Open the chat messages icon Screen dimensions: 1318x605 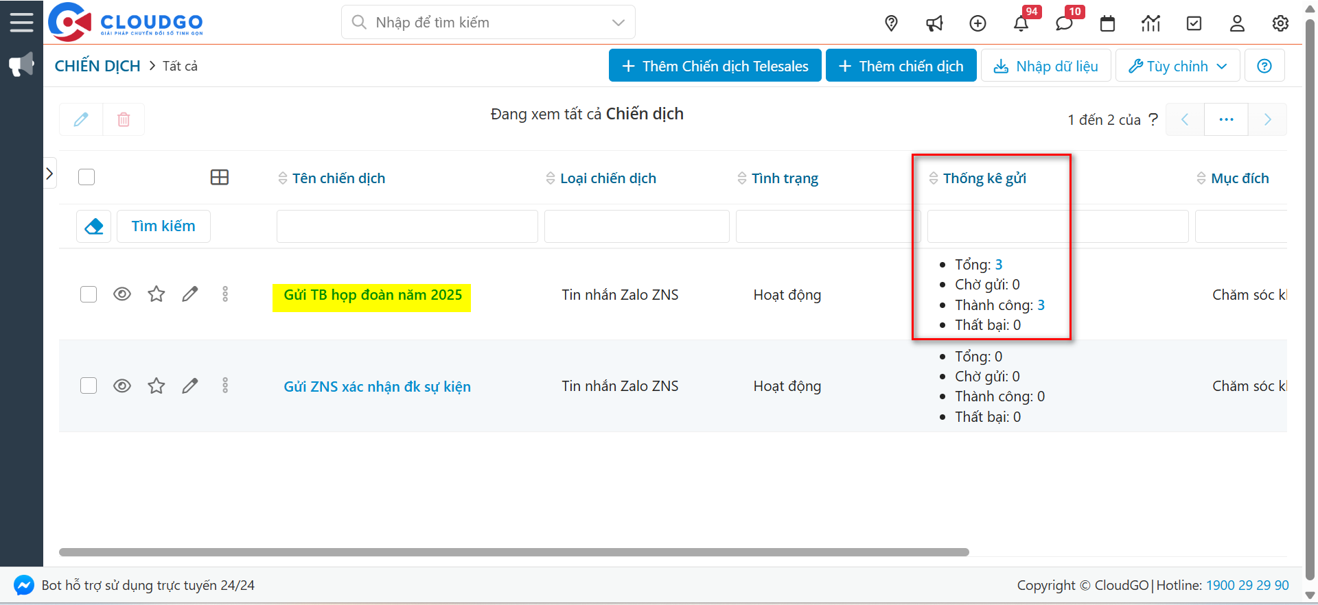pyautogui.click(x=1064, y=23)
